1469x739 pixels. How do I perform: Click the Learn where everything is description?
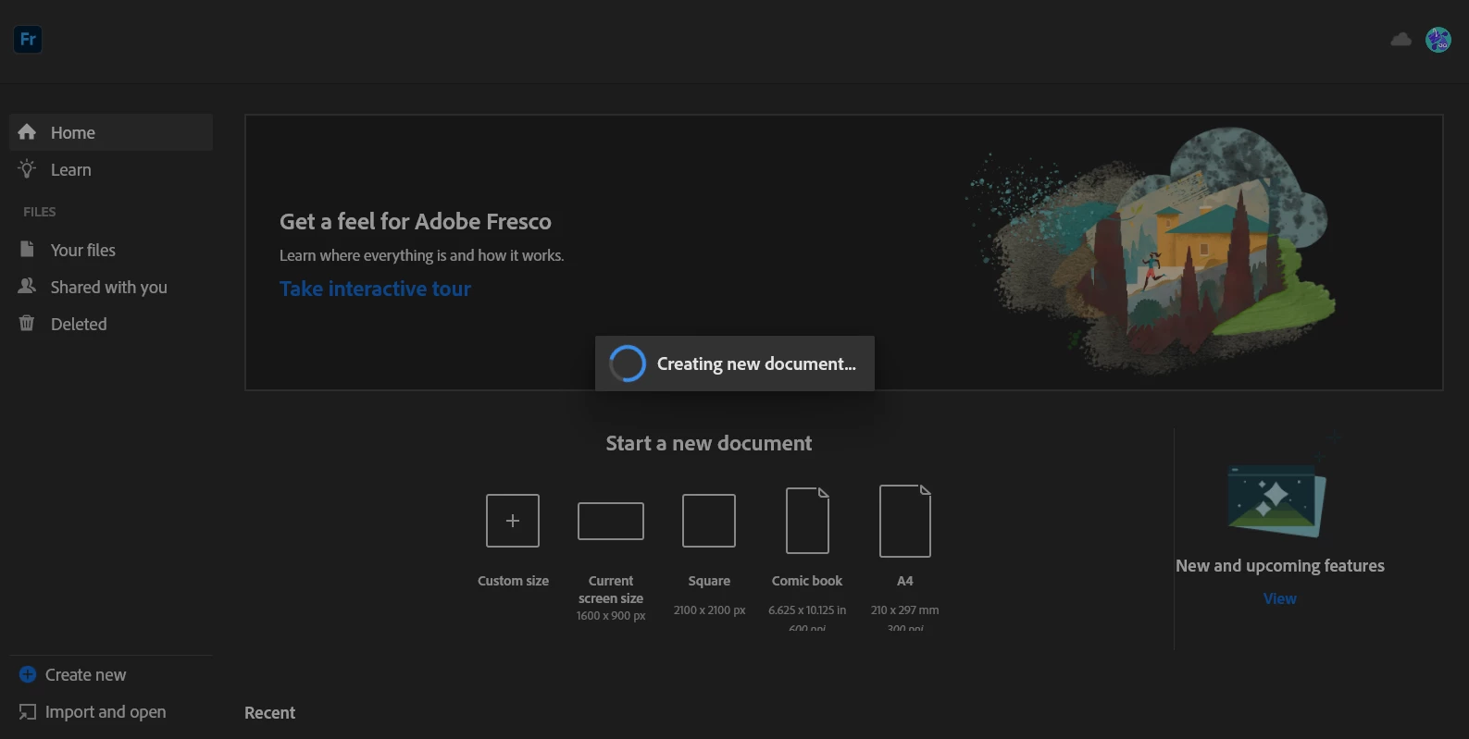[421, 255]
